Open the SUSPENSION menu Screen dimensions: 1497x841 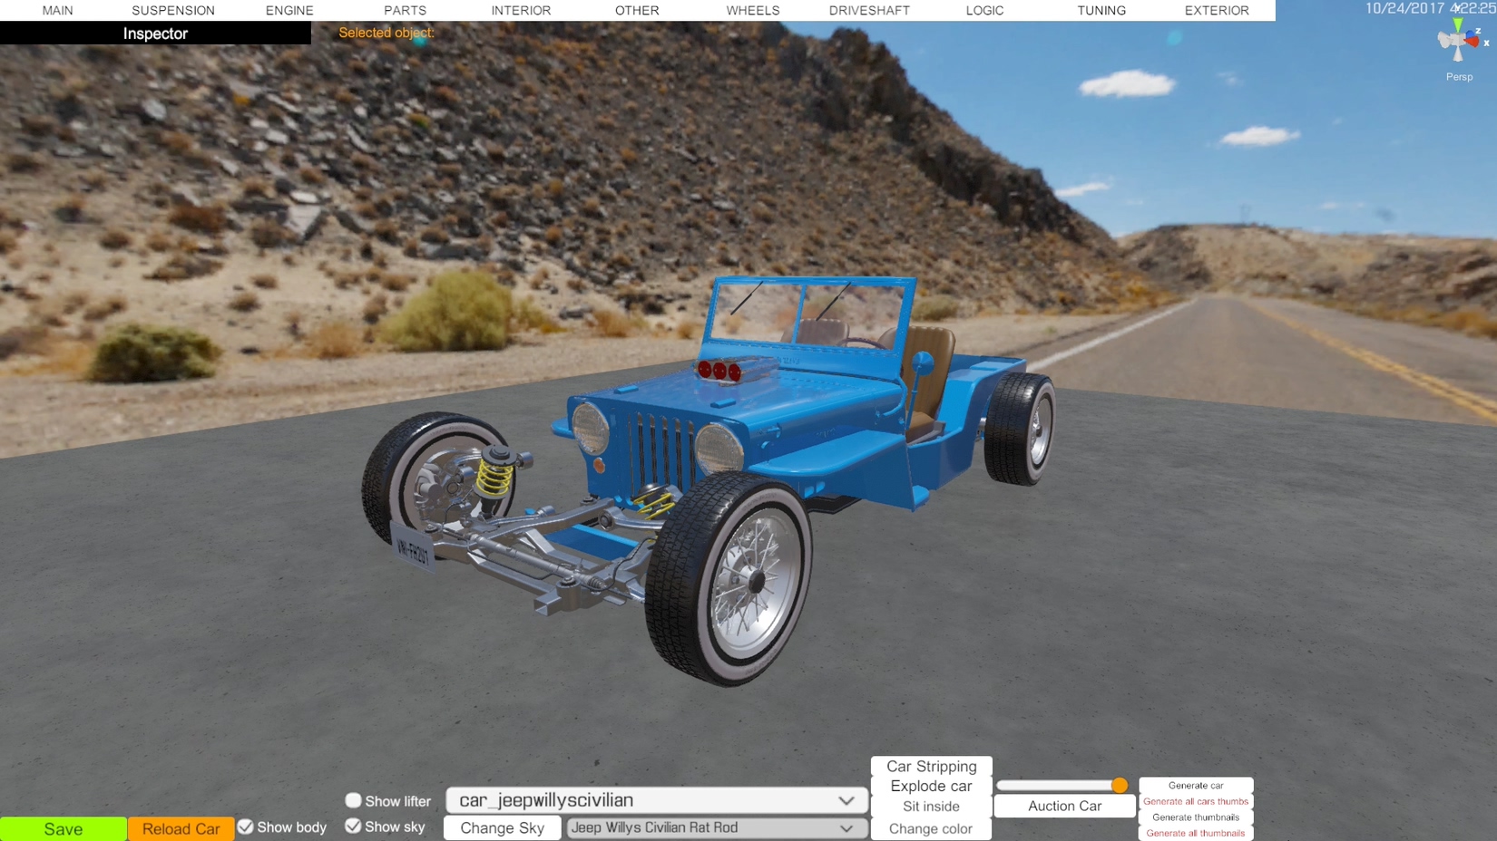click(x=173, y=10)
